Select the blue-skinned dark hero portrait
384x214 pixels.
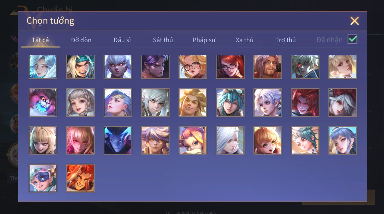[118, 140]
